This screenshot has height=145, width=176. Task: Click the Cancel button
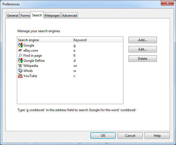click(x=130, y=136)
